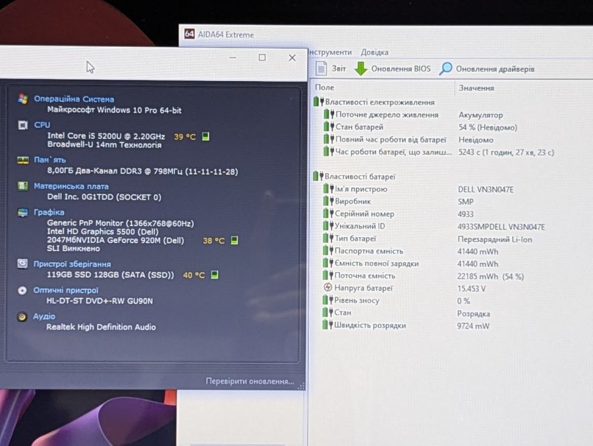This screenshot has width=593, height=446.
Task: Close the system info window
Action: [x=292, y=57]
